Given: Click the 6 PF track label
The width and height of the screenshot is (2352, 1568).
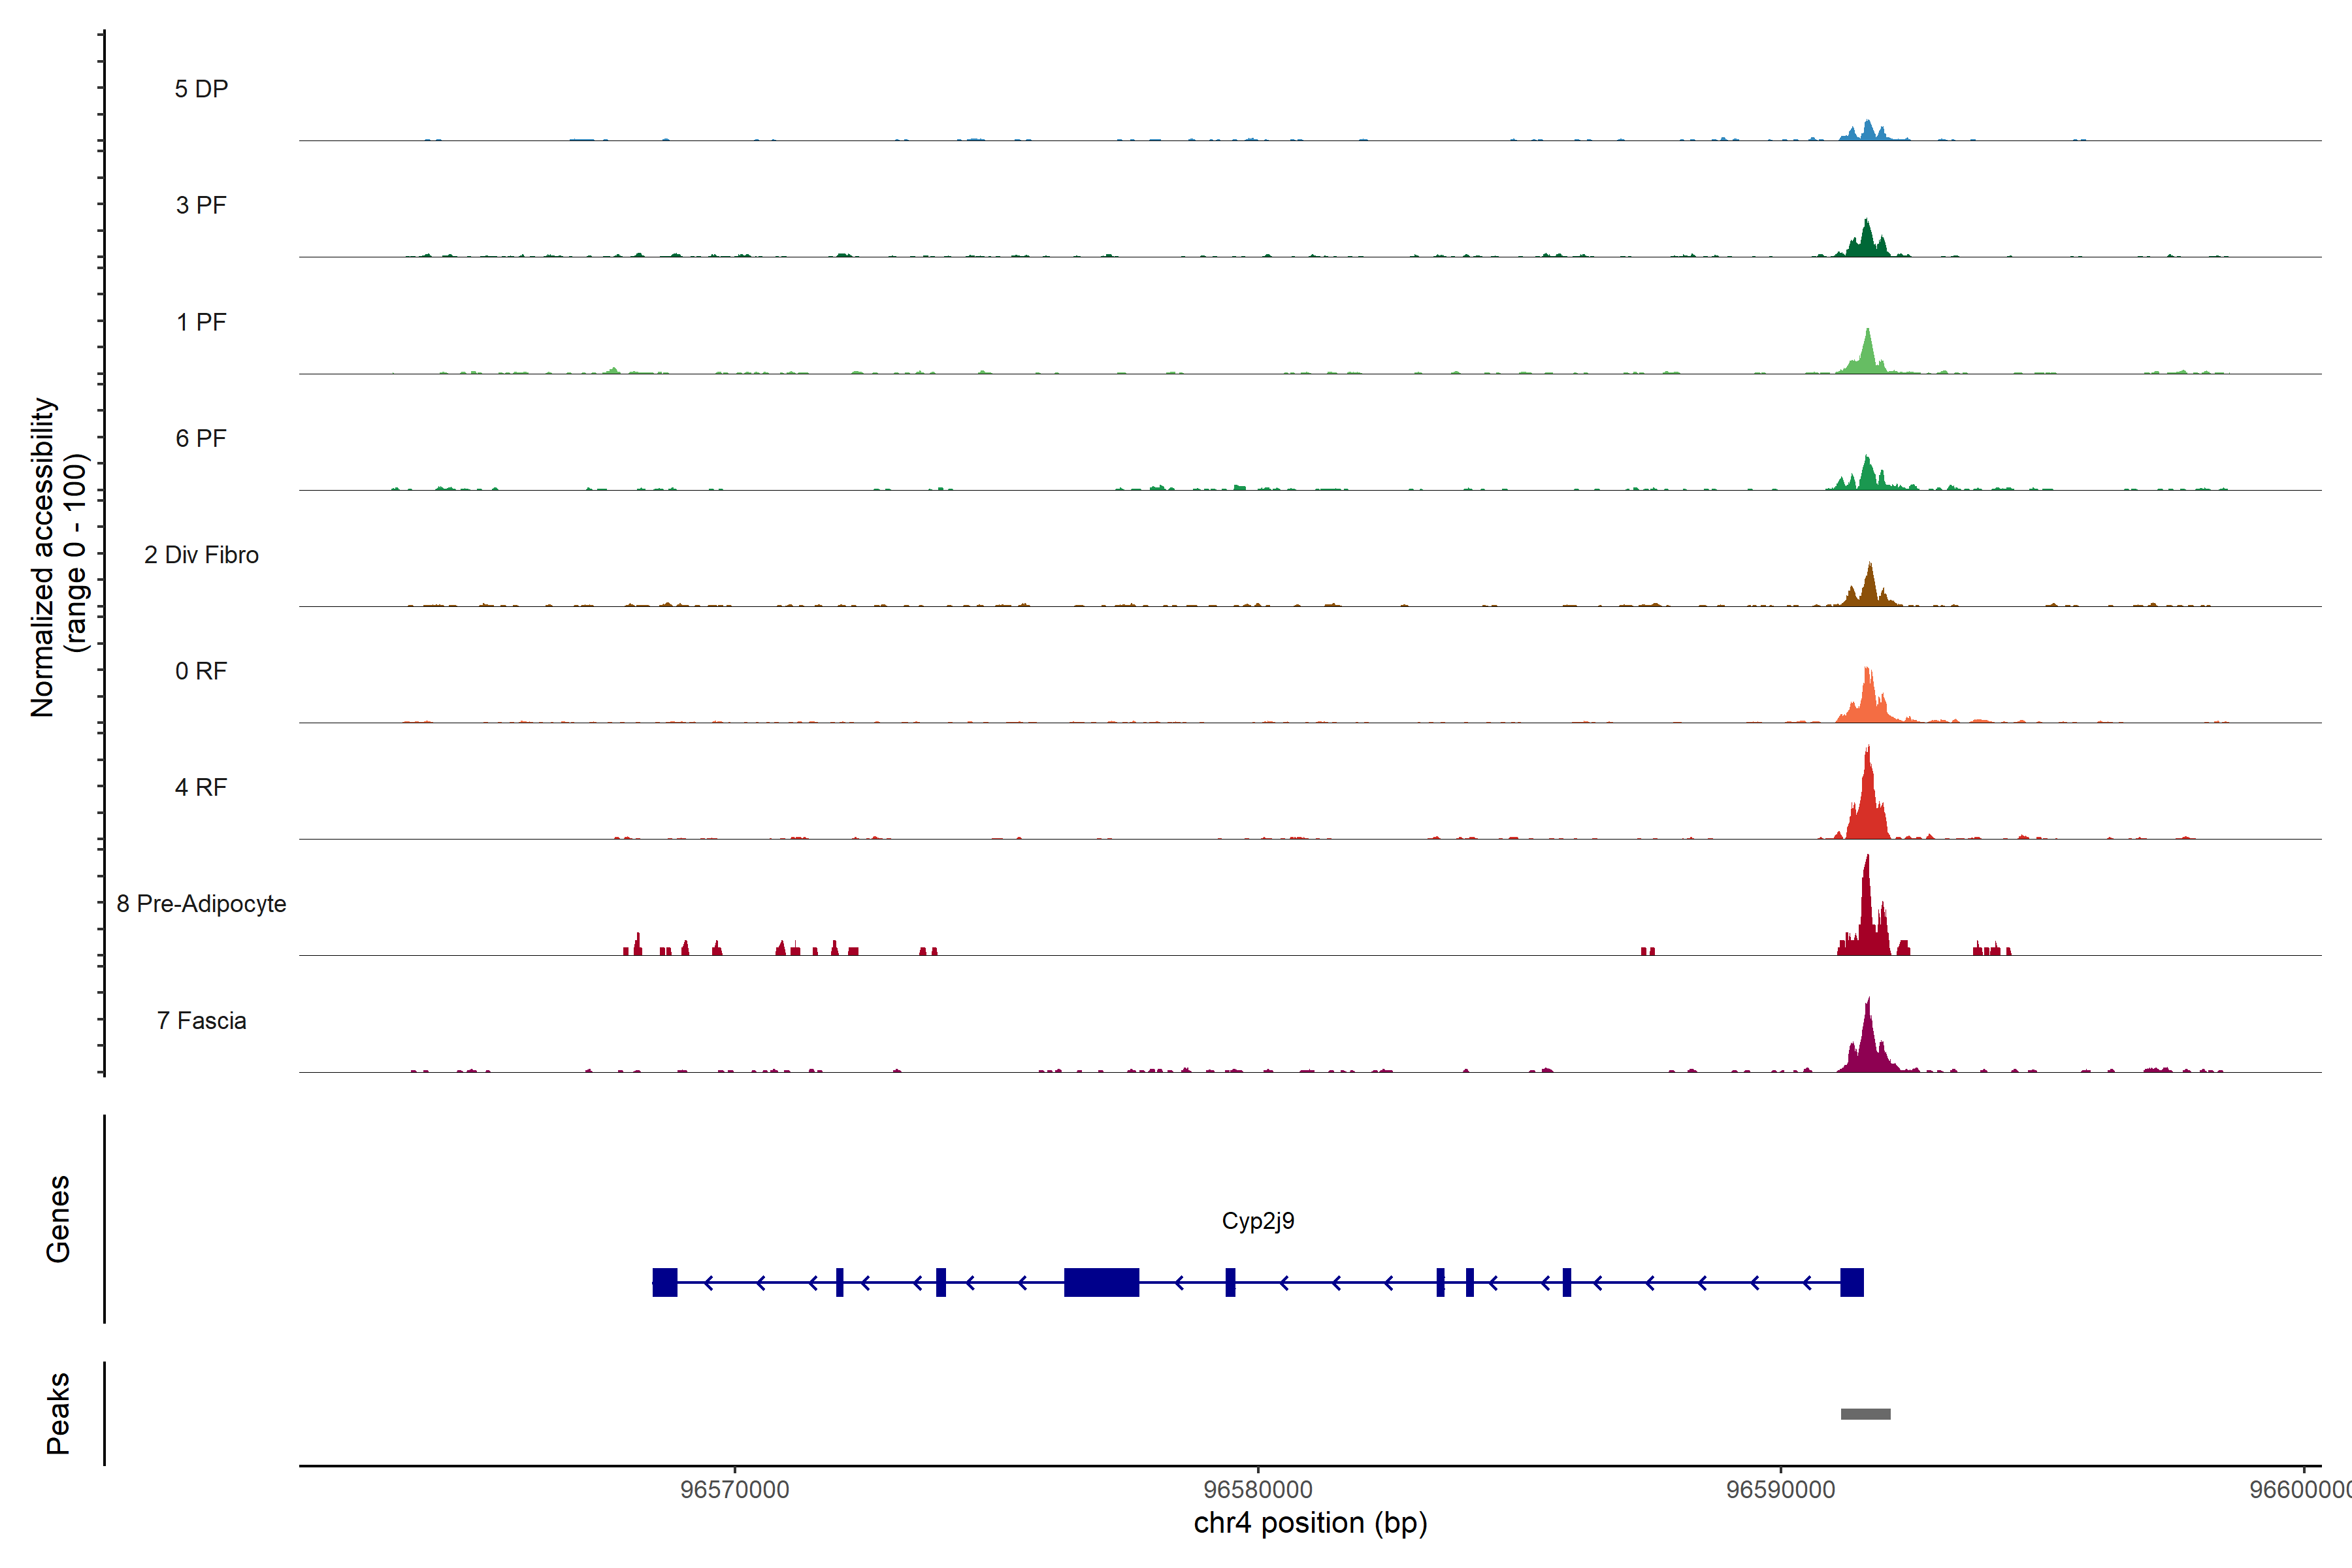Looking at the screenshot, I should 201,438.
